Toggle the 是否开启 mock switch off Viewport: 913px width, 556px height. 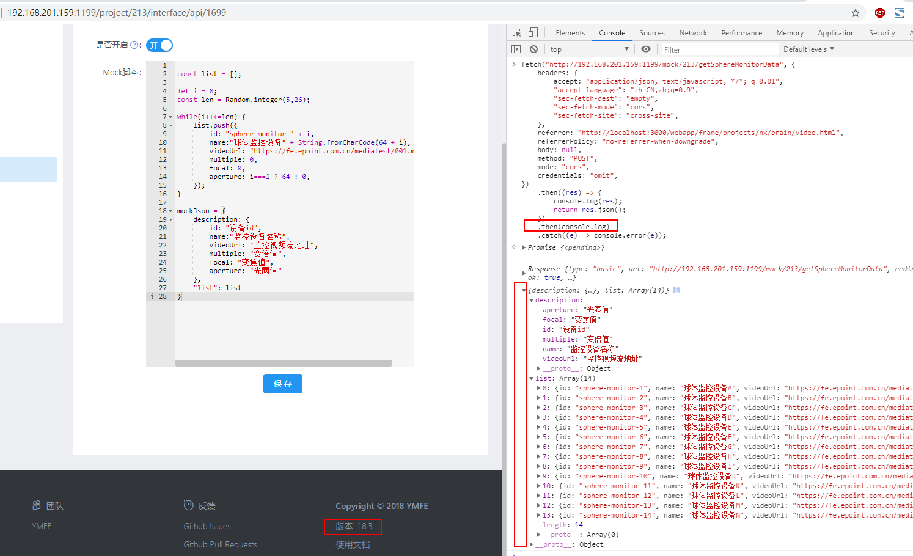click(159, 45)
